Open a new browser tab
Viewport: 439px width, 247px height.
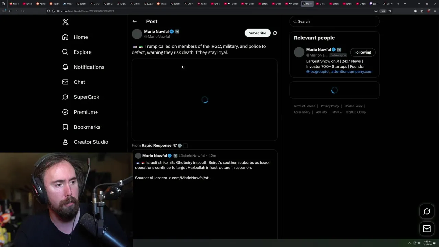coord(398,4)
